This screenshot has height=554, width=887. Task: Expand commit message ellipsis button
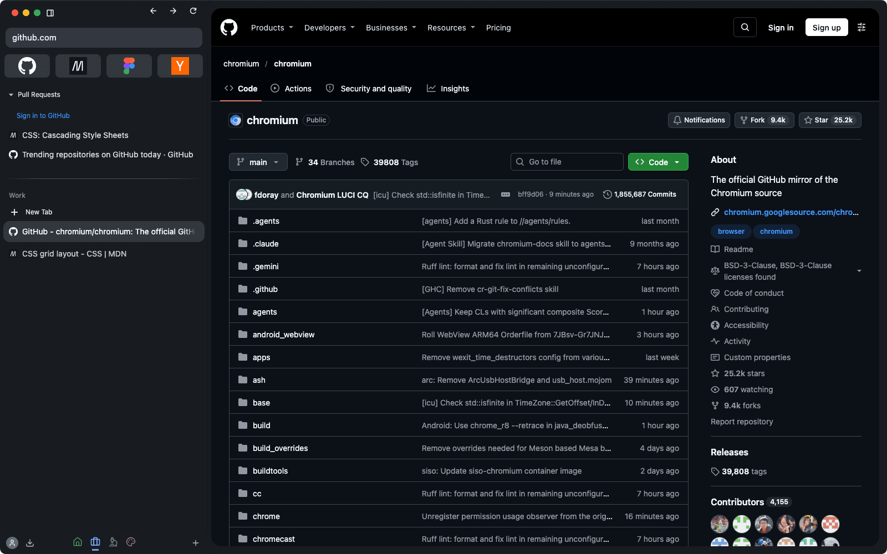506,194
